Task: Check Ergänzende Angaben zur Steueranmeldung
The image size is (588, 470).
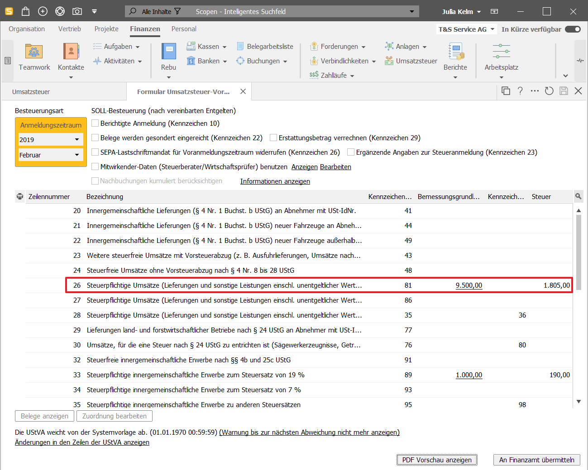Action: click(x=351, y=152)
